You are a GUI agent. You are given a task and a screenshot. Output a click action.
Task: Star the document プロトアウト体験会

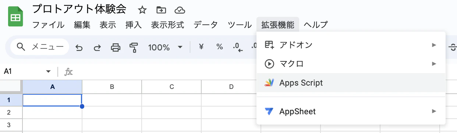click(x=142, y=10)
